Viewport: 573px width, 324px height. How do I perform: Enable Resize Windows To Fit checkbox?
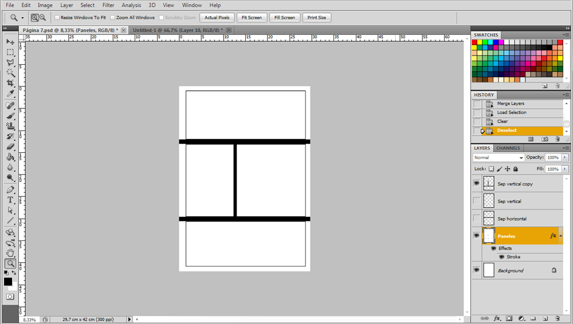[57, 18]
